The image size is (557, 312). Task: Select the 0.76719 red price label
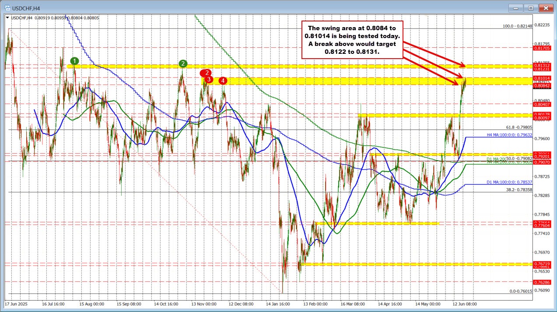tap(541, 264)
